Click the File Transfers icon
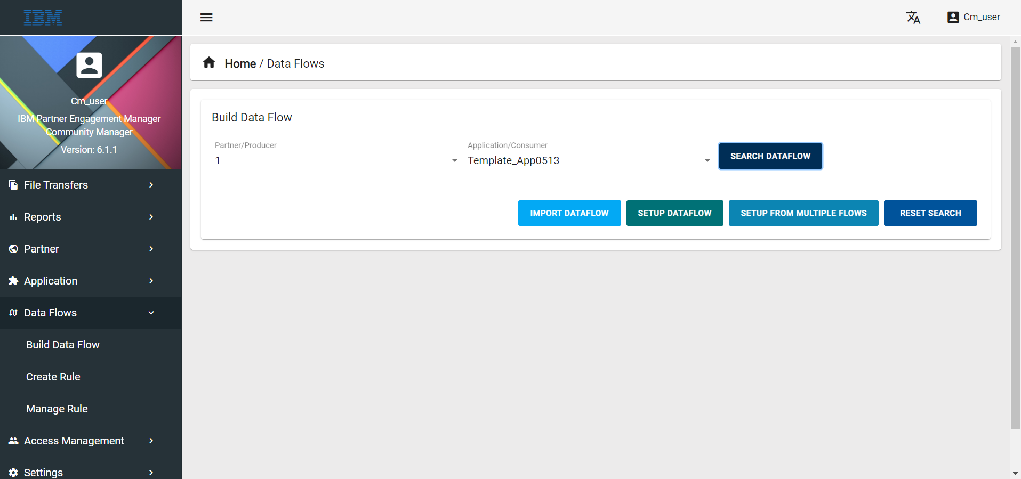The image size is (1021, 479). 13,185
